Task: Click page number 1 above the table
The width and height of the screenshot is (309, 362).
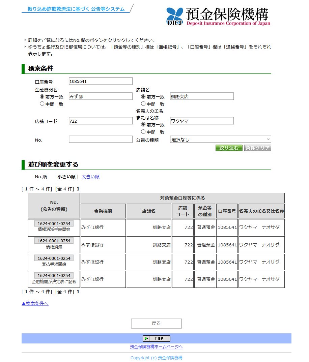Action: 78,189
